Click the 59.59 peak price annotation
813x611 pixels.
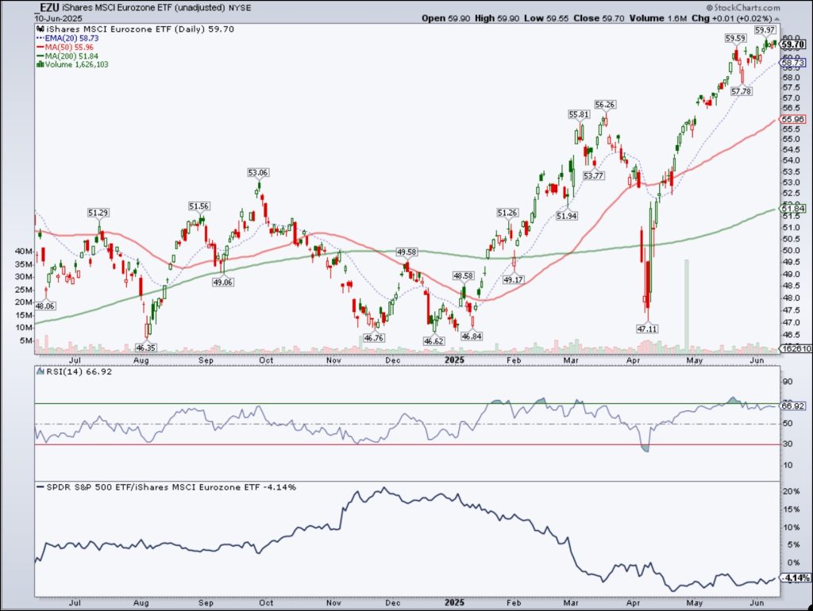tap(735, 38)
